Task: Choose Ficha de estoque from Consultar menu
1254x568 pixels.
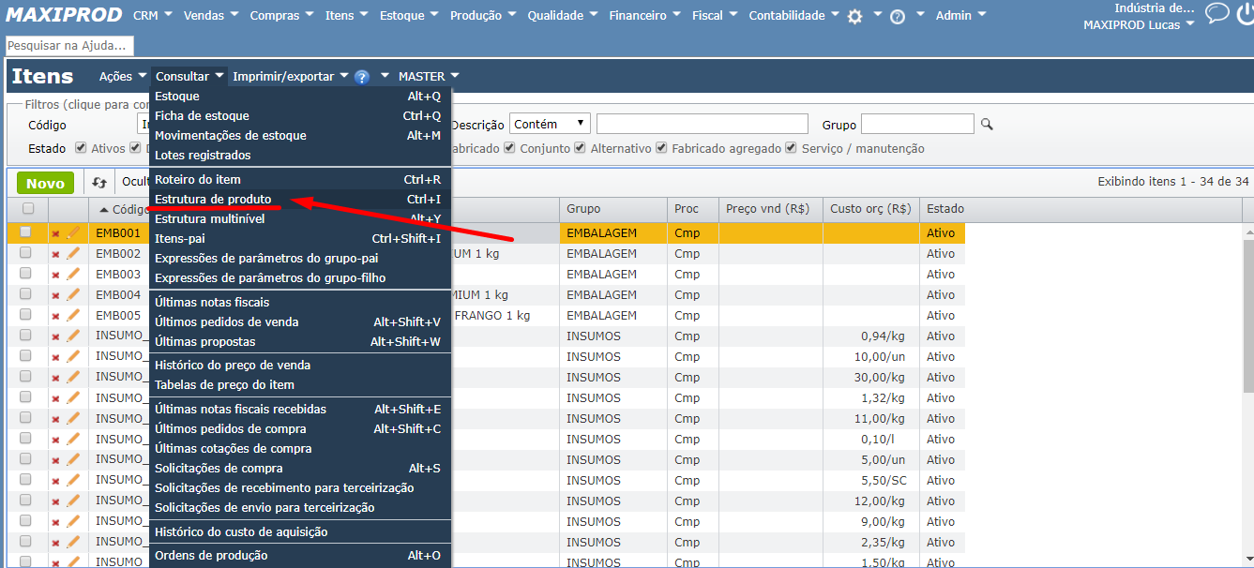Action: (202, 116)
